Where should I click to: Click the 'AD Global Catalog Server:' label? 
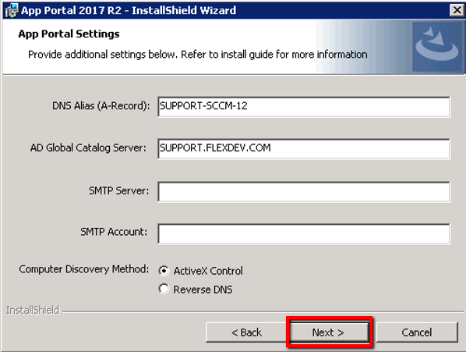tap(88, 148)
